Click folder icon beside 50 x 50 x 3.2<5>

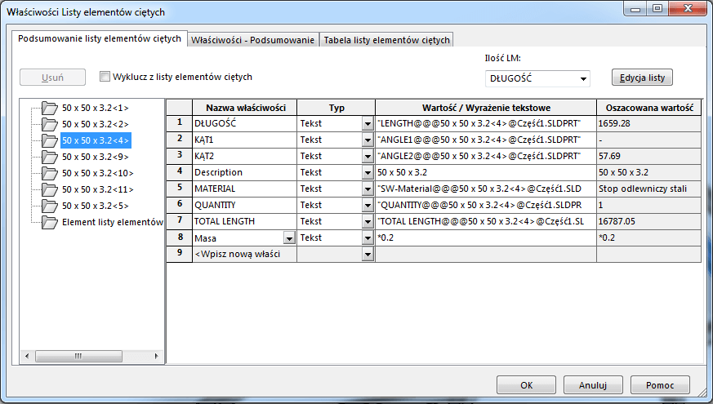click(50, 205)
